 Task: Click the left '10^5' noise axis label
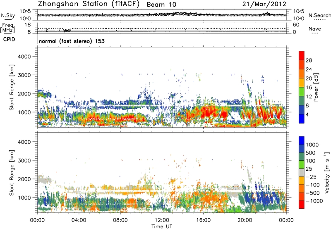(x=25, y=11)
